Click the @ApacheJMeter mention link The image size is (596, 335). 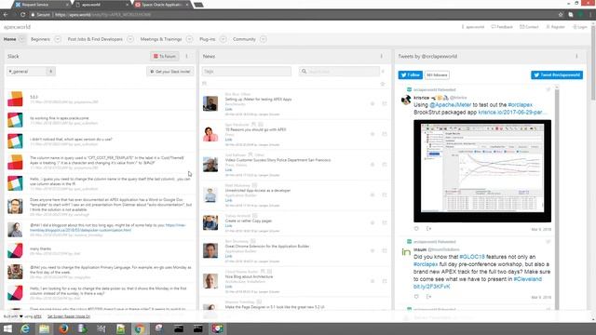(451, 105)
